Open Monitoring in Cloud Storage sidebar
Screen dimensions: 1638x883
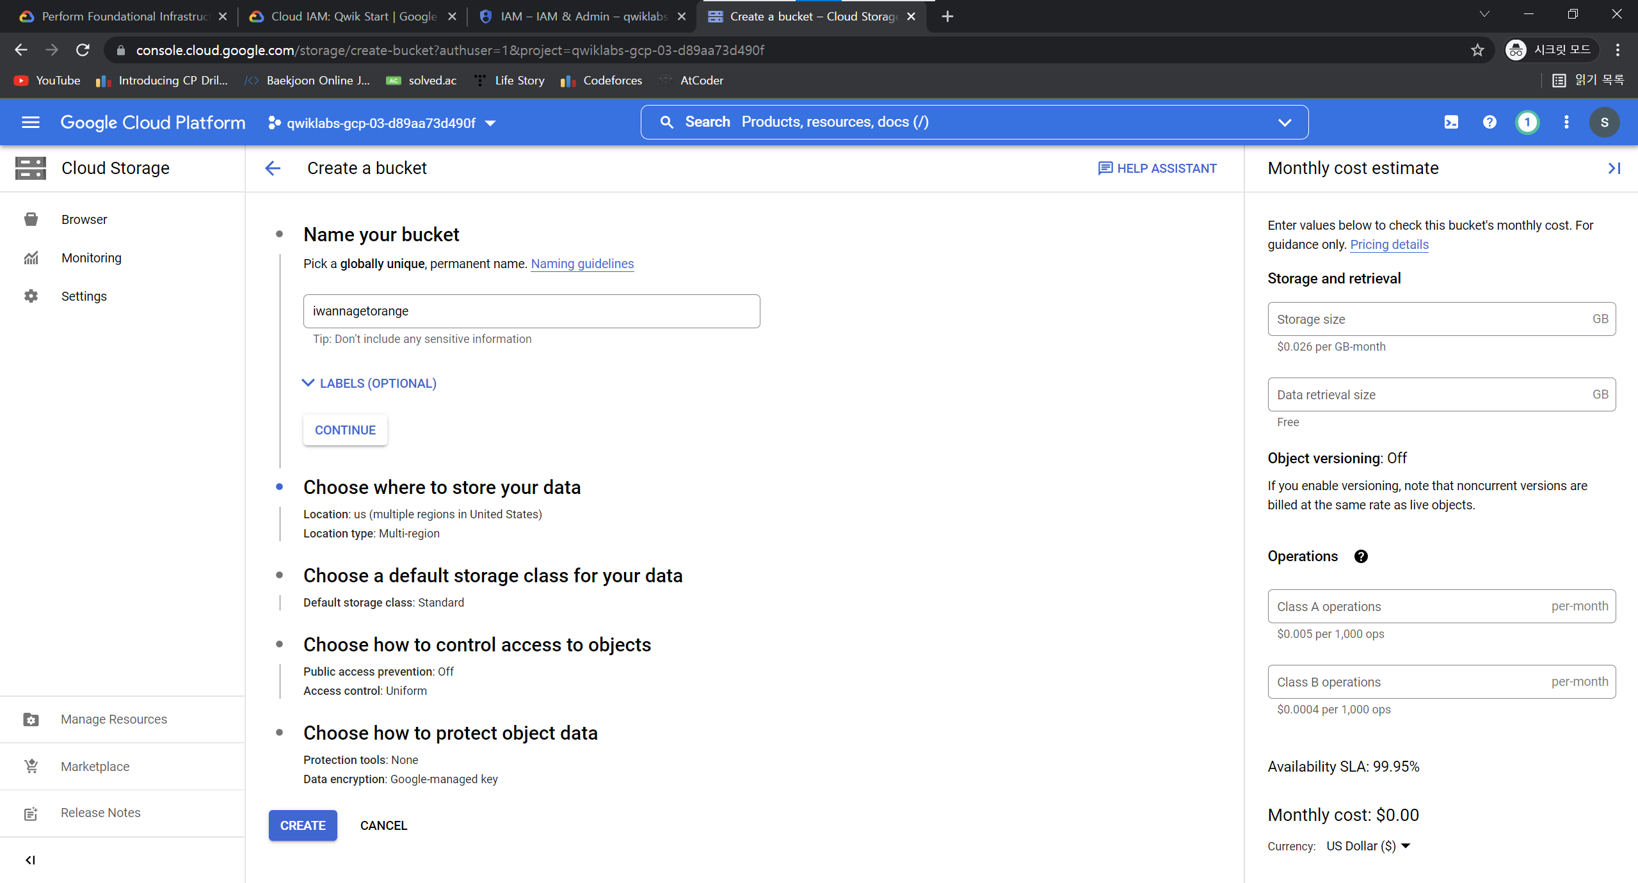tap(91, 258)
